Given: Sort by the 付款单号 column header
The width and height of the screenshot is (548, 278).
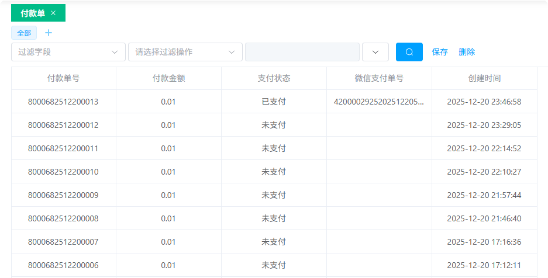Looking at the screenshot, I should click(63, 78).
